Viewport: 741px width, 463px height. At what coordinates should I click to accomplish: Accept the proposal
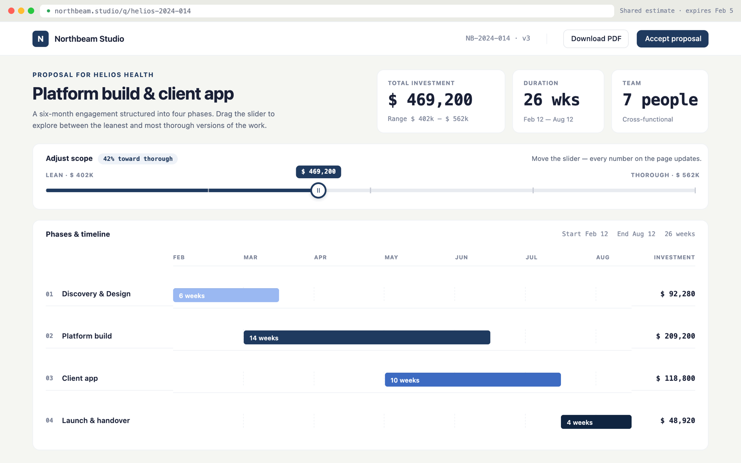click(x=672, y=39)
